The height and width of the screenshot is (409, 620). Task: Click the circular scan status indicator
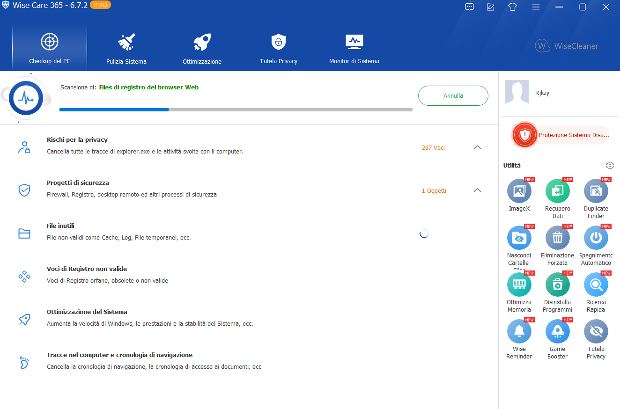tap(25, 99)
